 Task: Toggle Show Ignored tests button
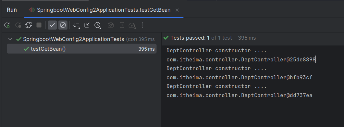coord(63,25)
